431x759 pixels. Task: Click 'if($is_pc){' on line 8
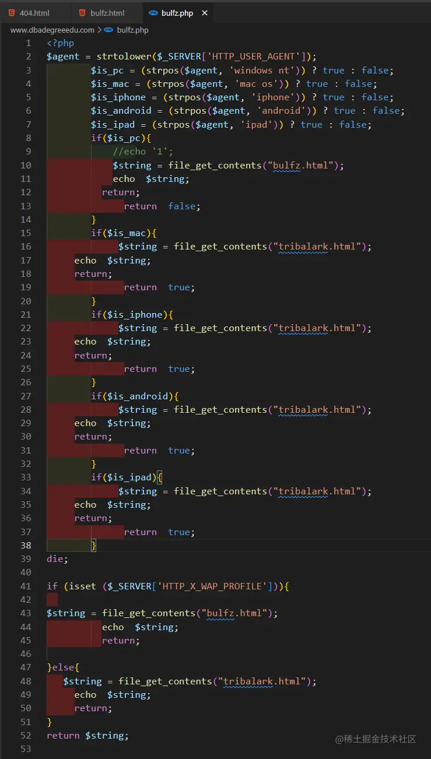(x=121, y=138)
